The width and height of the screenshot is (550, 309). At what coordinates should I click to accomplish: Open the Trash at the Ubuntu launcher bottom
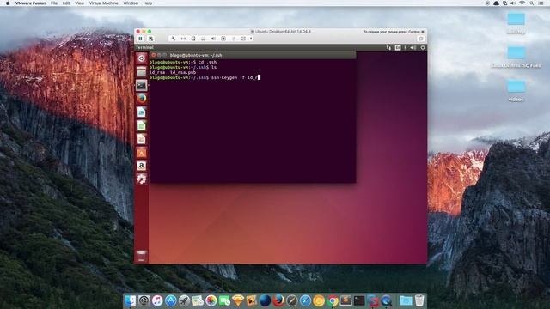(141, 256)
